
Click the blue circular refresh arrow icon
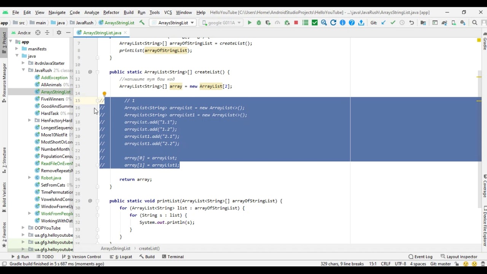click(x=333, y=23)
